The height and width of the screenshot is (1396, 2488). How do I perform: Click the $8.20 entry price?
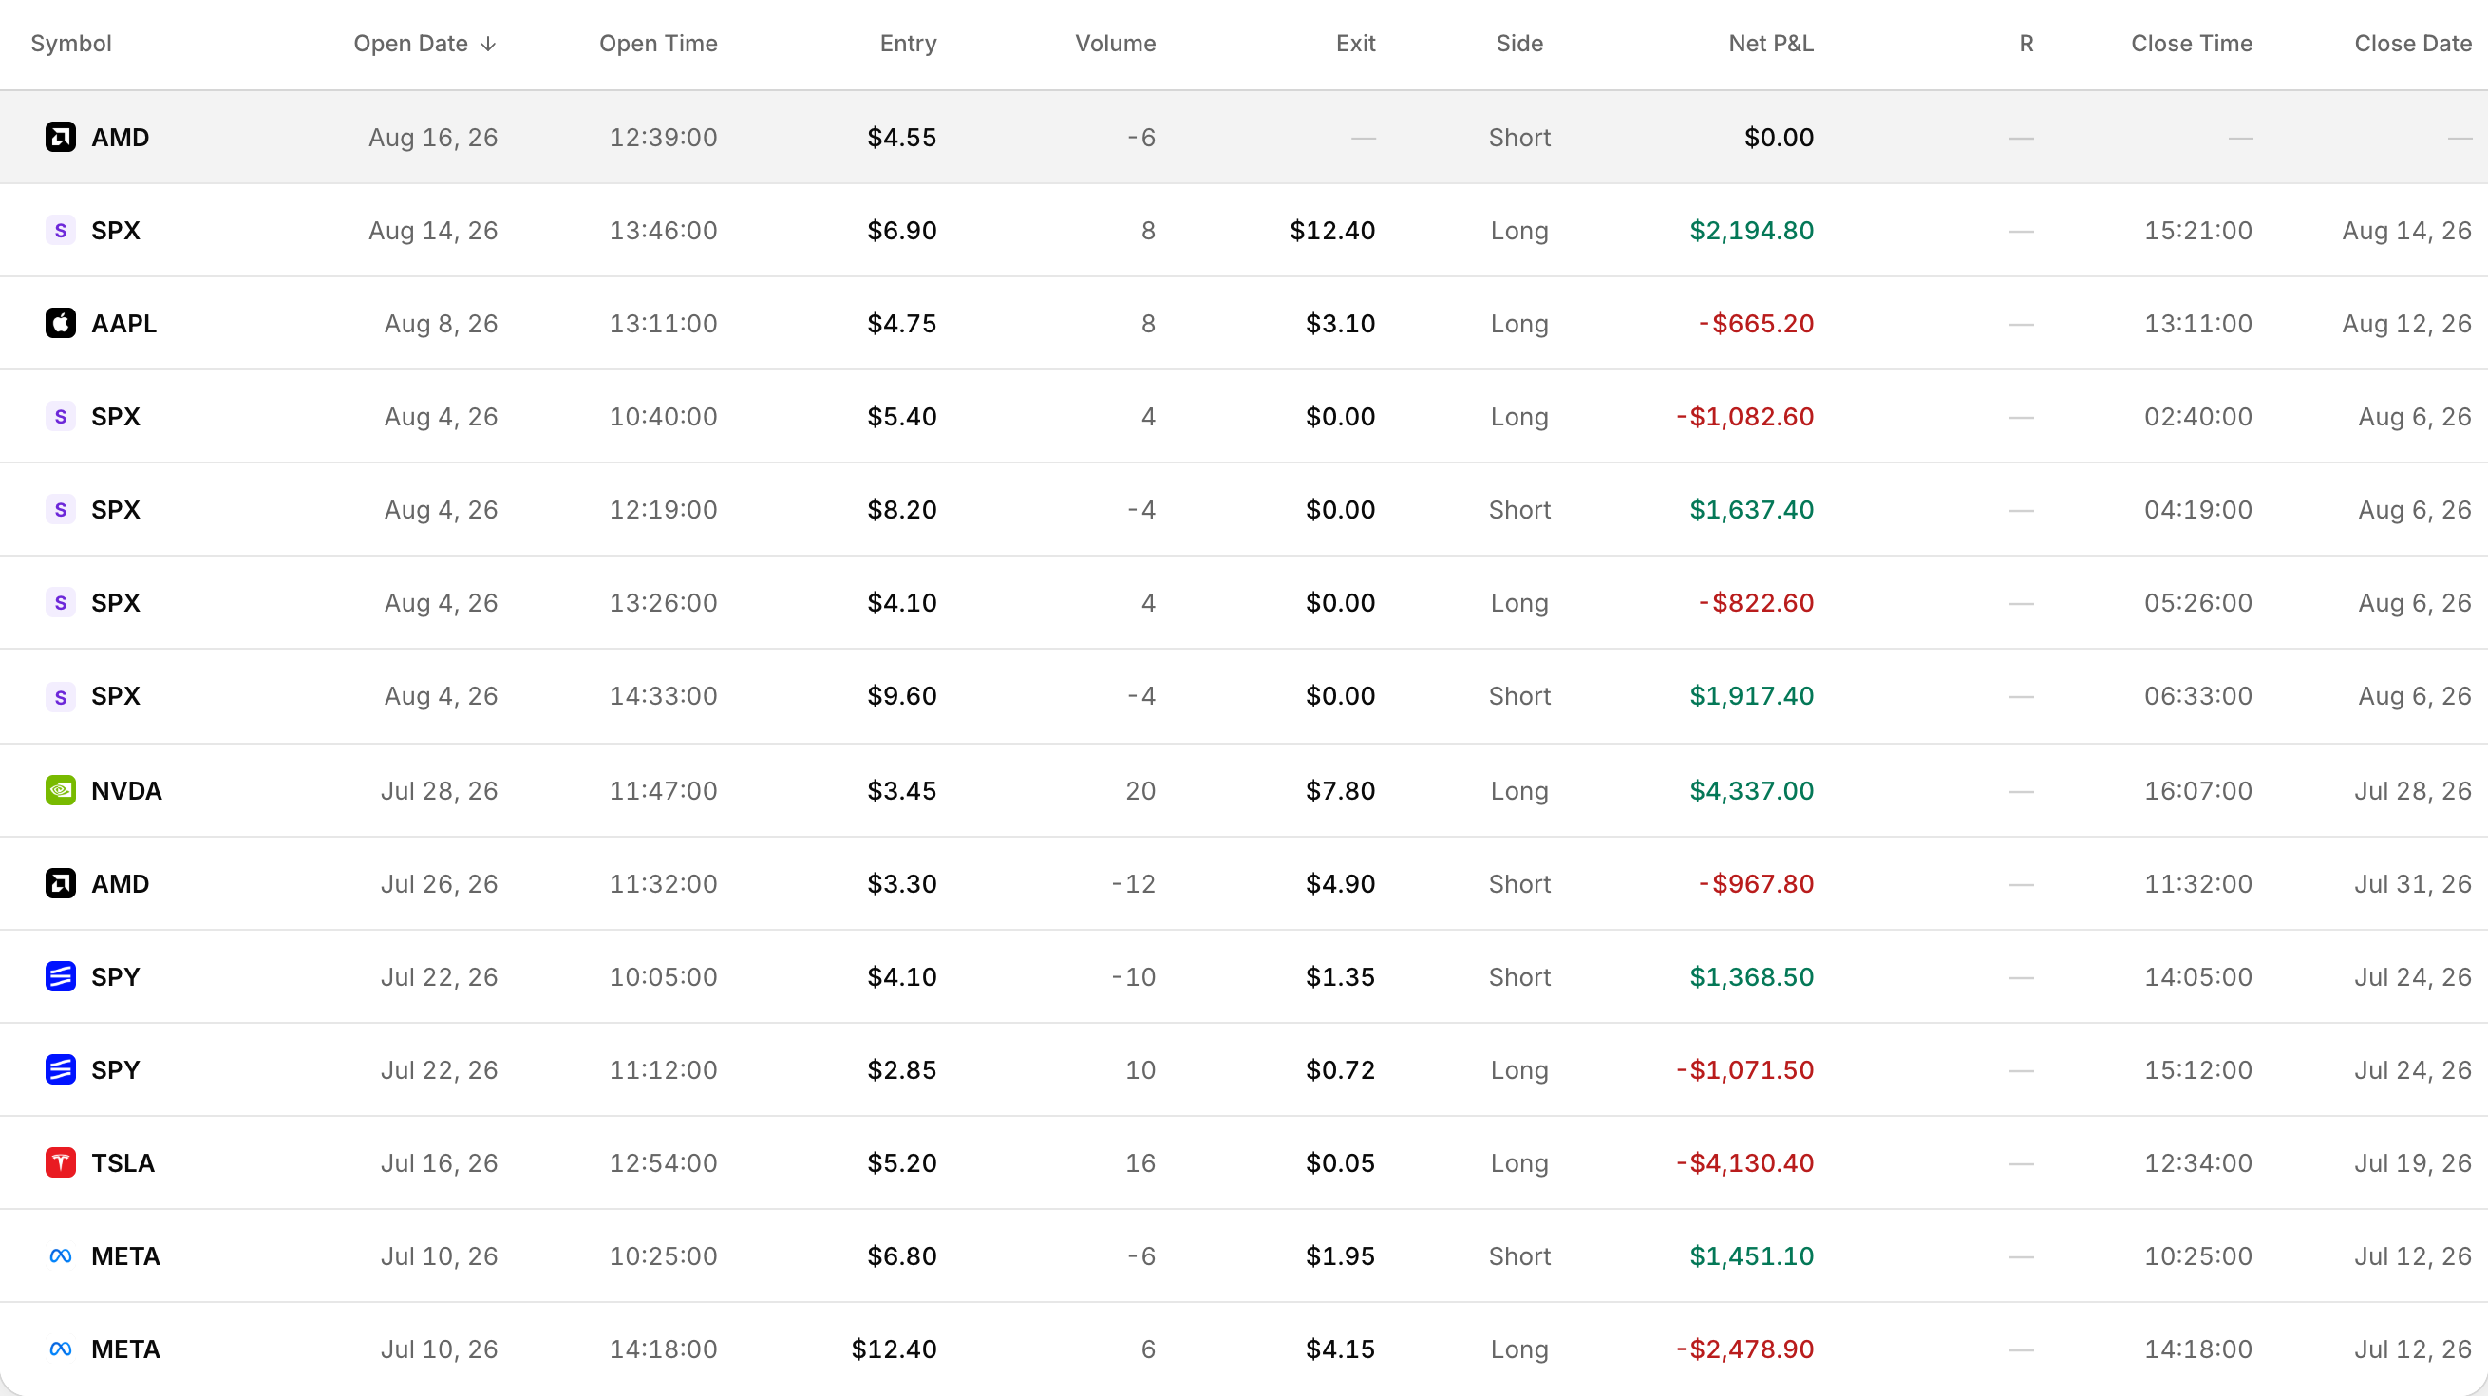point(902,510)
